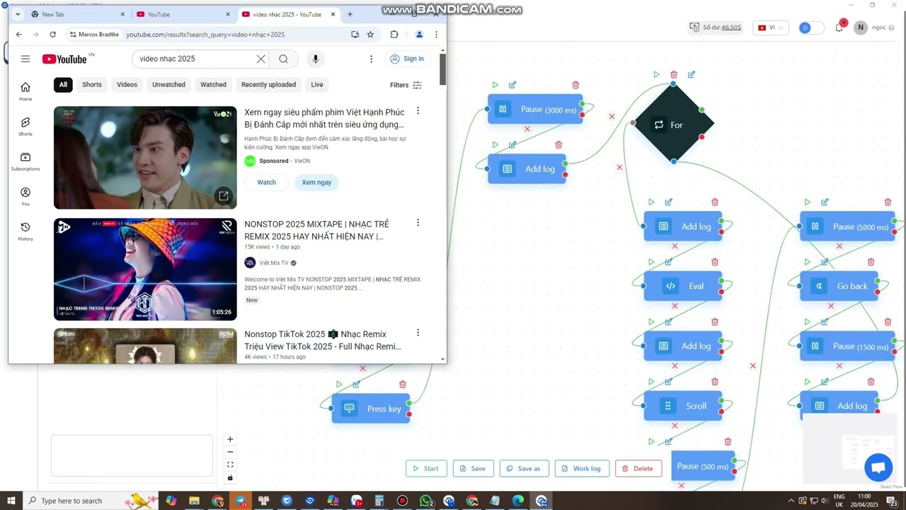The image size is (906, 510).
Task: Zoom out on the flow canvas
Action: point(230,452)
